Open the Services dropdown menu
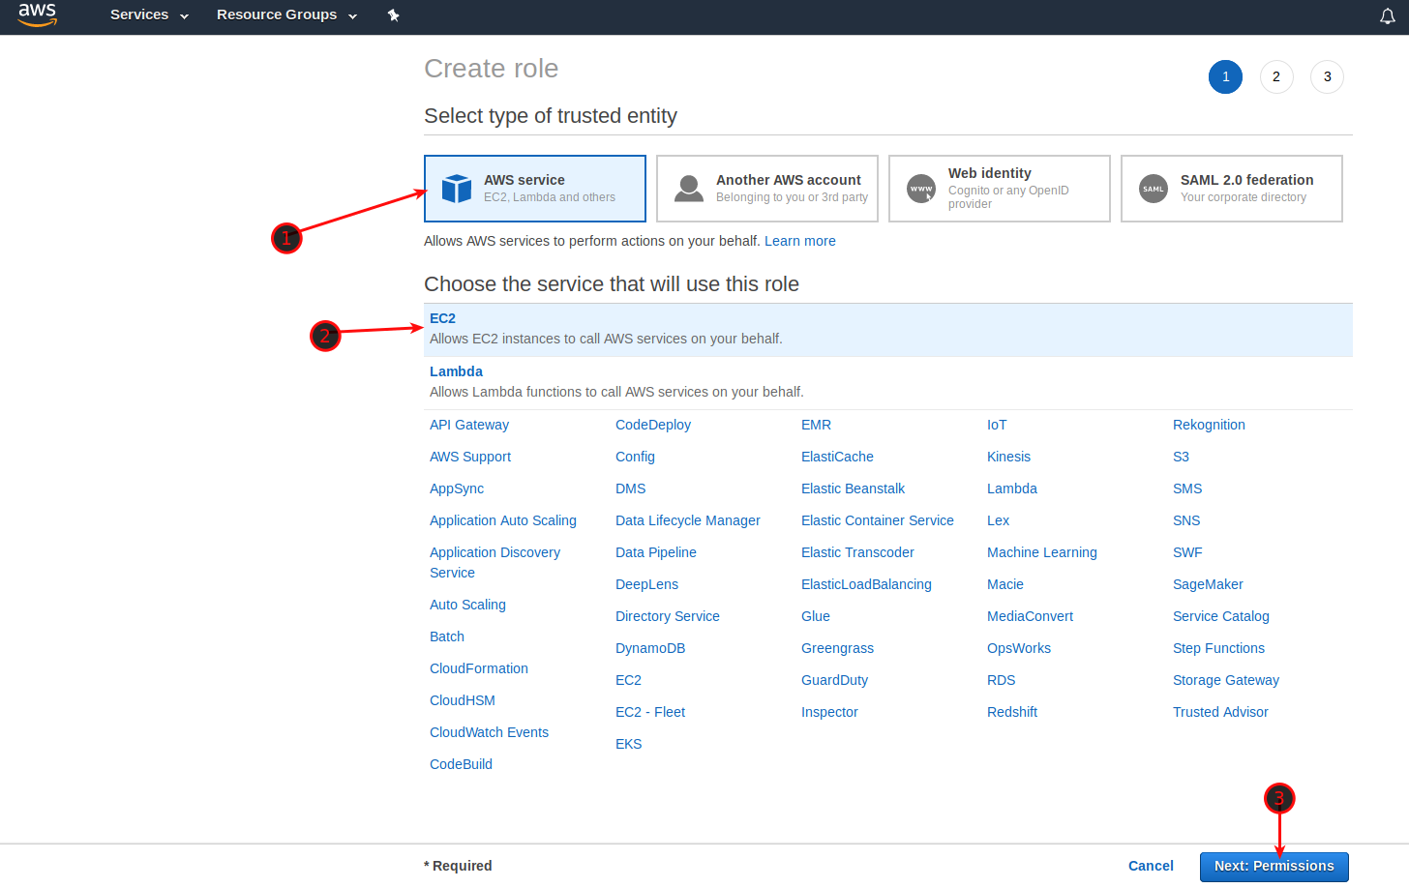The image size is (1409, 888). pyautogui.click(x=149, y=15)
